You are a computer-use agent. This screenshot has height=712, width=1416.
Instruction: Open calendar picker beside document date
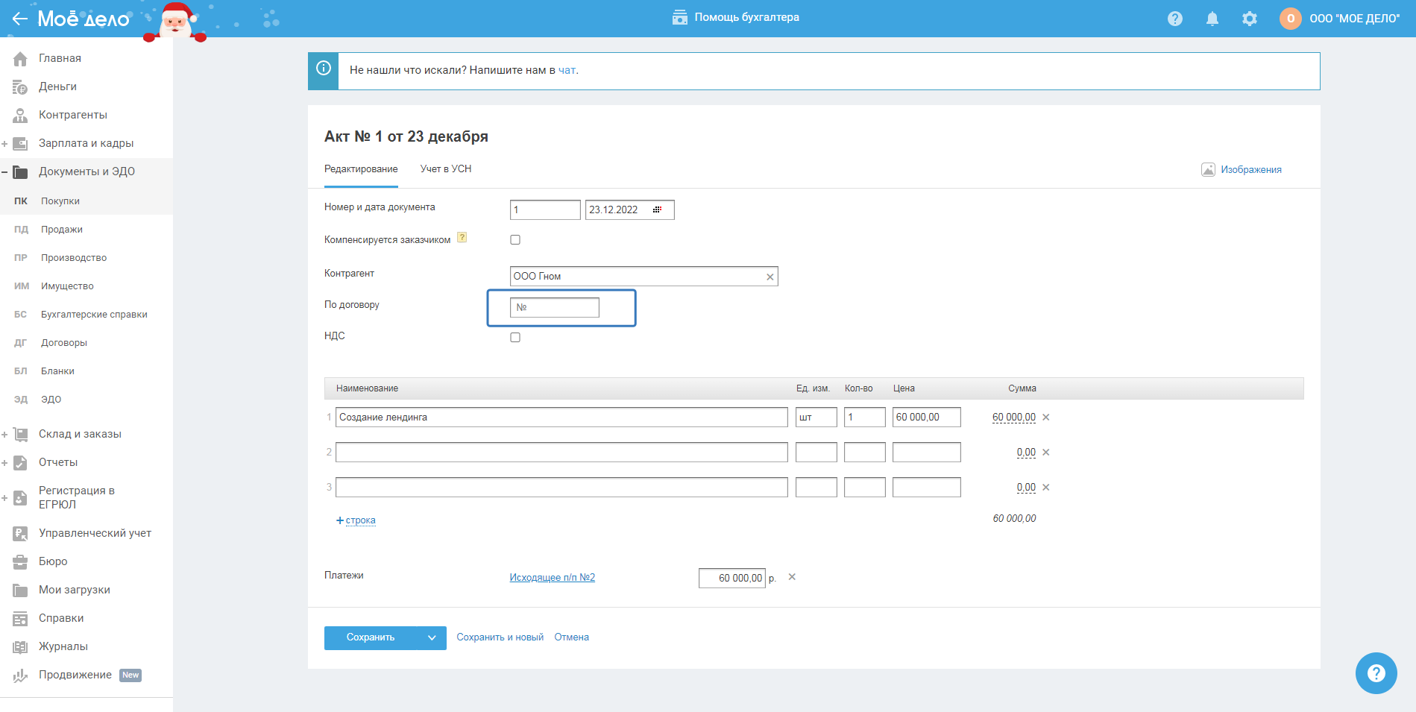pos(657,210)
